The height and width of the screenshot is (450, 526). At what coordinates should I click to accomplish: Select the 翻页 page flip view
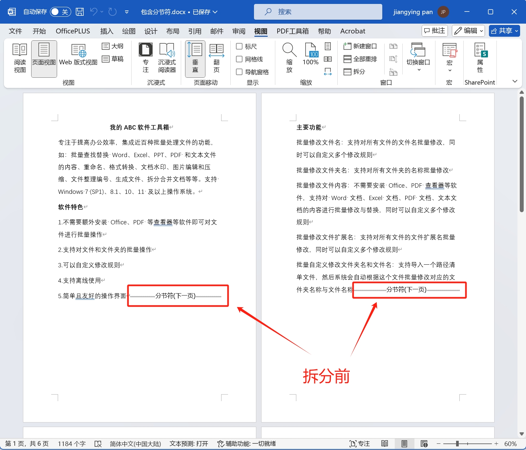pyautogui.click(x=216, y=58)
